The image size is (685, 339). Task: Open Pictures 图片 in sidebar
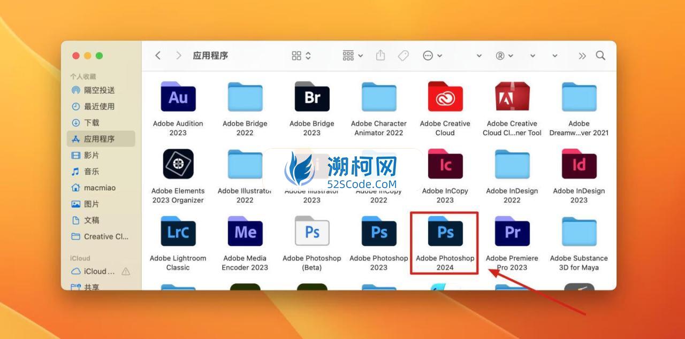pos(101,204)
